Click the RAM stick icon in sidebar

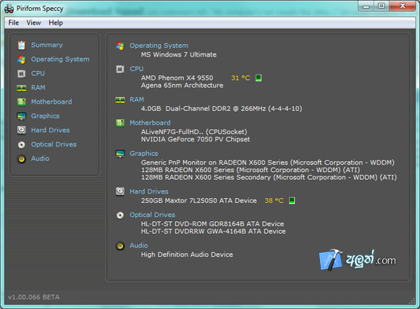click(22, 88)
